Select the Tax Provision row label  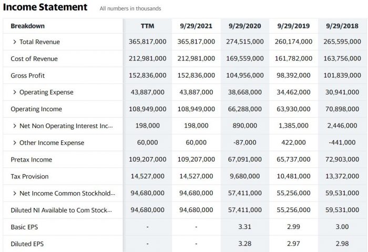29,176
